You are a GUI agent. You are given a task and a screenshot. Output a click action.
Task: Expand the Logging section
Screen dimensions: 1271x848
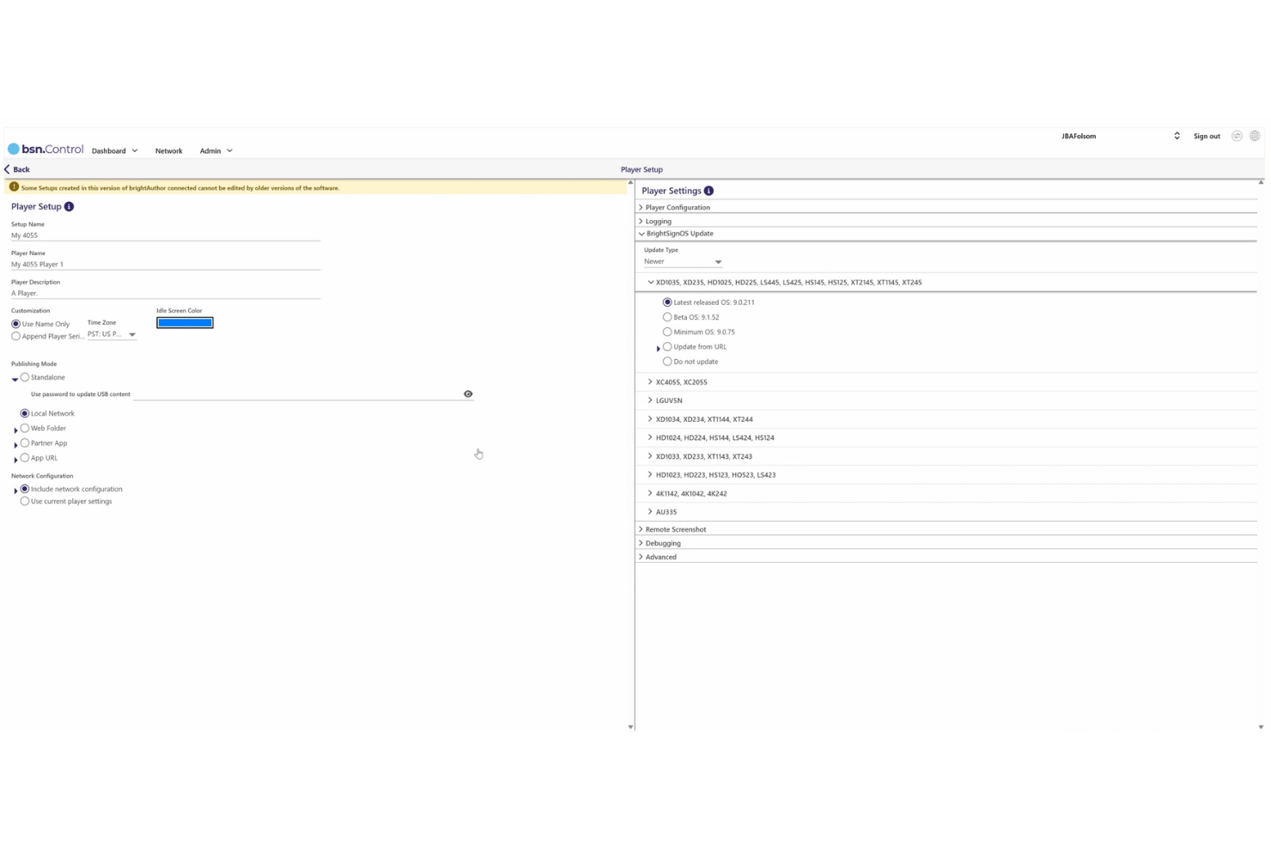tap(641, 221)
